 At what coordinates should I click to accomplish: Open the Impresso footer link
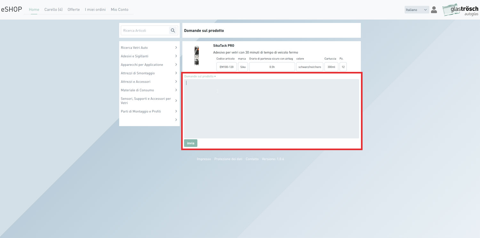(204, 159)
